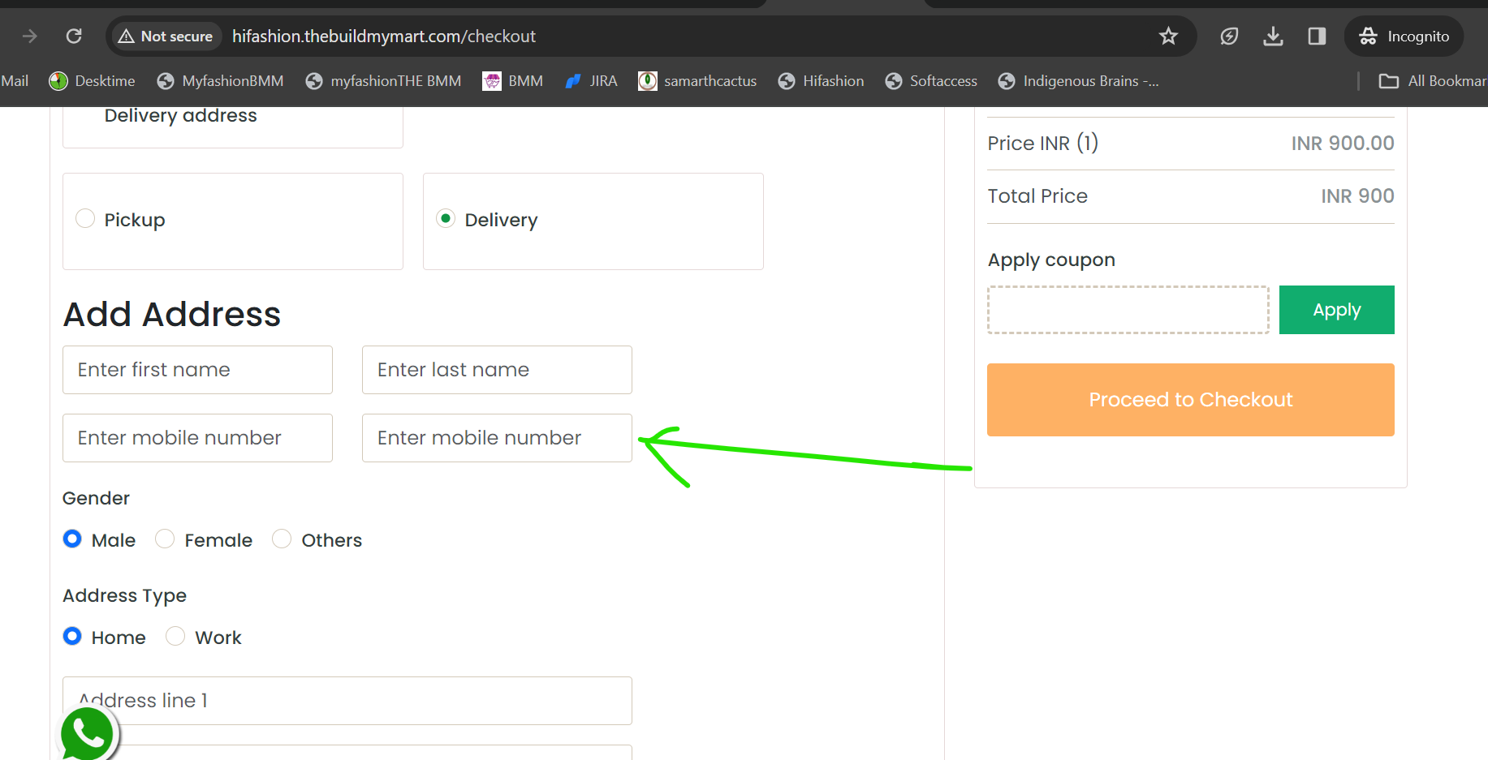Toggle the browser side panel icon

click(x=1317, y=36)
